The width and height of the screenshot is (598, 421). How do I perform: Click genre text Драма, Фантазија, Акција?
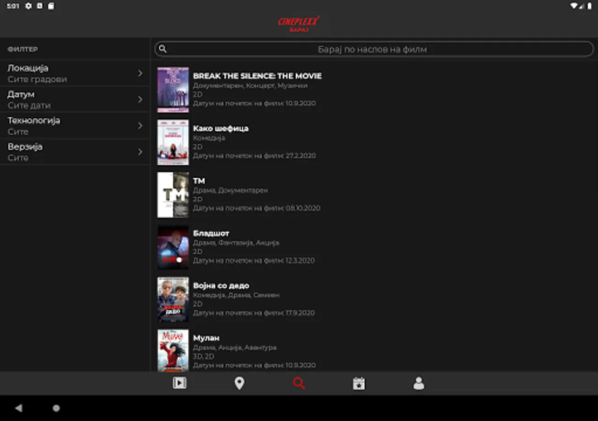coord(236,243)
